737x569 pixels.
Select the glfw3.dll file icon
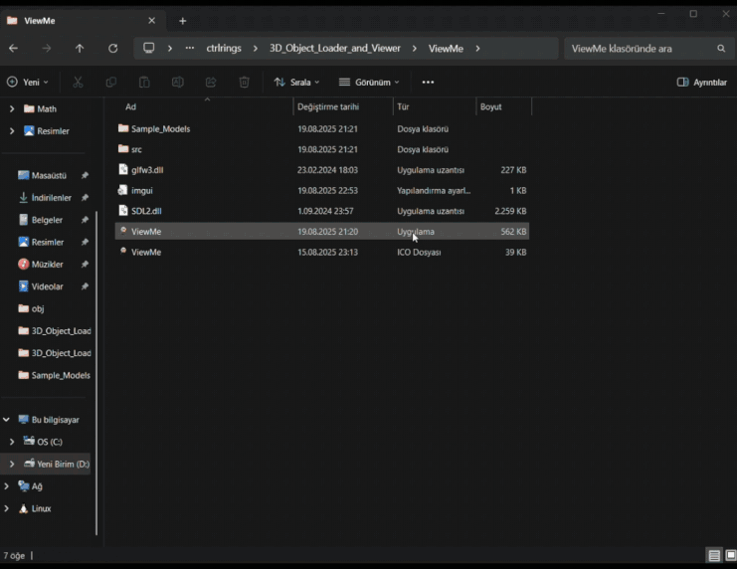point(123,169)
